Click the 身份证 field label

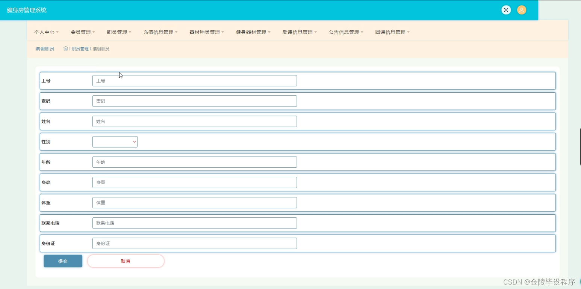48,243
